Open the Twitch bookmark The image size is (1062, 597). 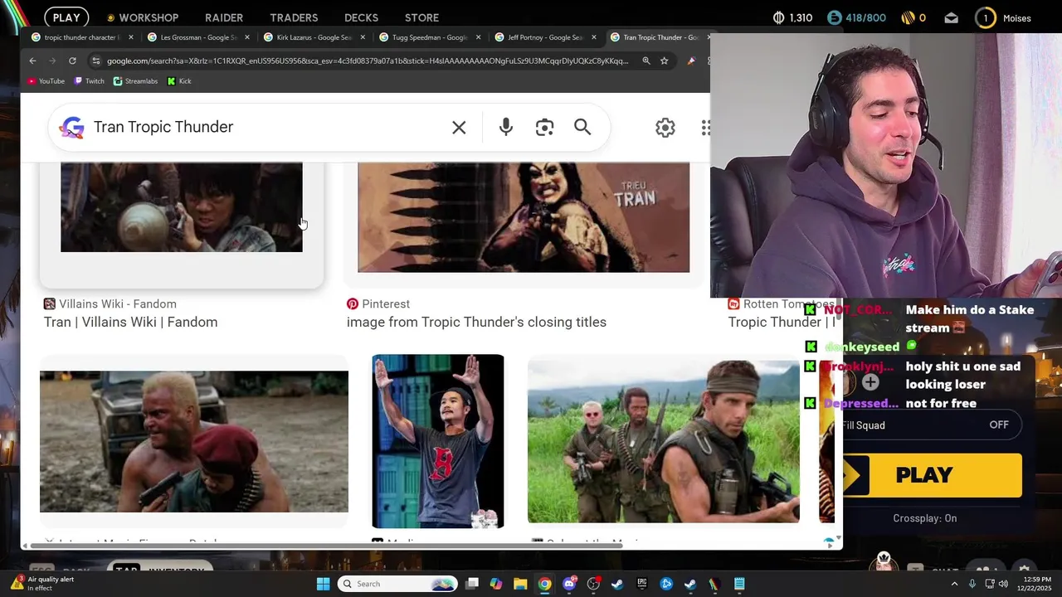pos(90,81)
